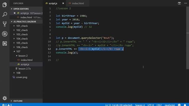Viewport: 189px width, 106px height.
Task: Open notifications bell in status bar
Action: (185, 105)
